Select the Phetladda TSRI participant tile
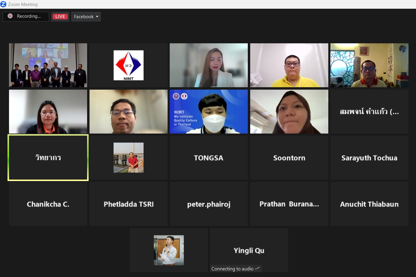416x277 pixels. tap(129, 204)
